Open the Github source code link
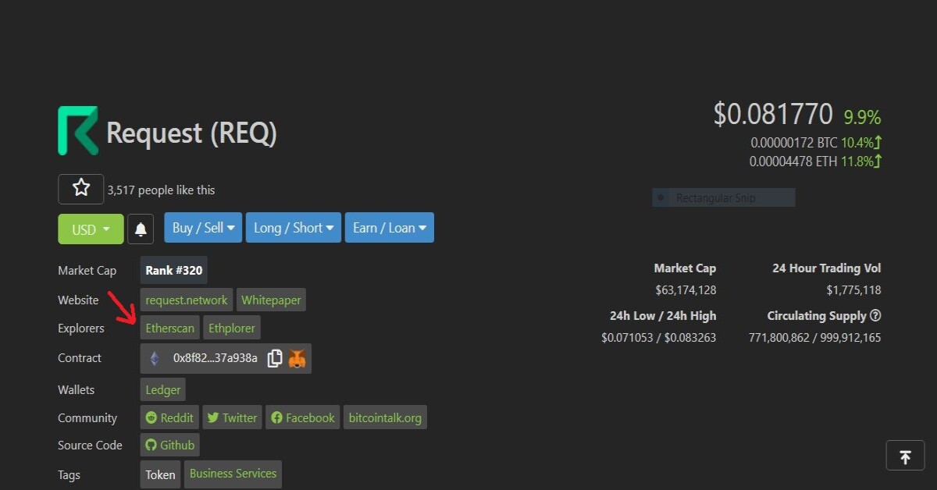The height and width of the screenshot is (490, 937). [169, 445]
